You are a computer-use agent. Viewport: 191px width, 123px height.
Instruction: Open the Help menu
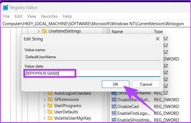tap(67, 16)
